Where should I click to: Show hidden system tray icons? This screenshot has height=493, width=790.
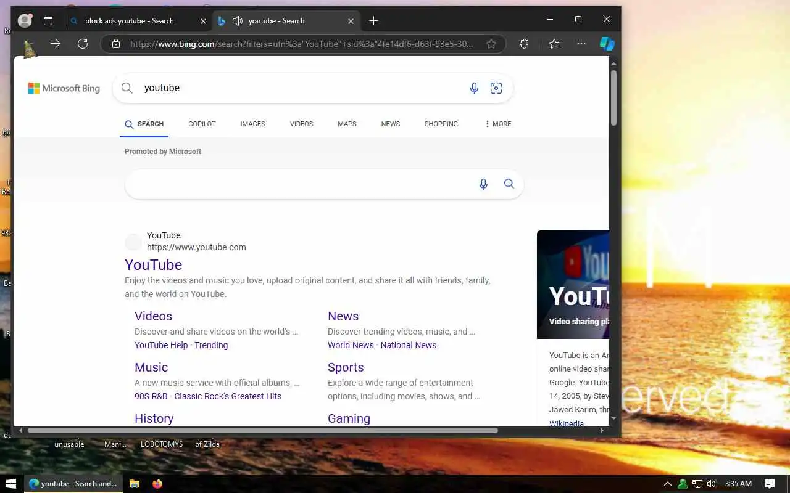[x=667, y=484]
